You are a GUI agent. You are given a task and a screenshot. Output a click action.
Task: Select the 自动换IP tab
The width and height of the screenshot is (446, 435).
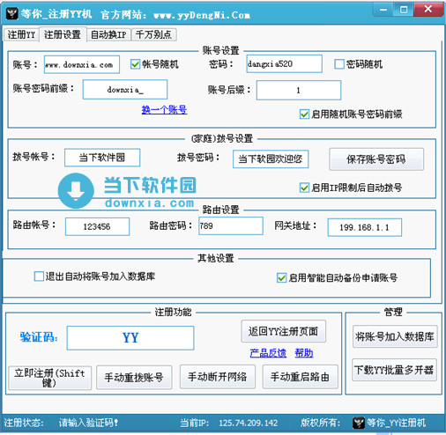coord(108,35)
